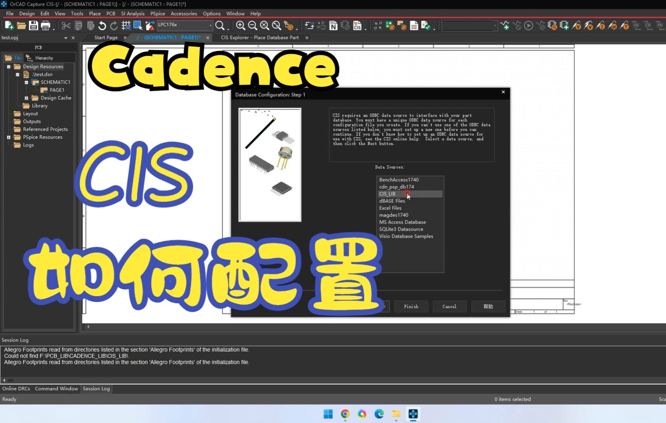Screen dimensions: 666x423
Task: Open the Command Window tab
Action: (56, 389)
